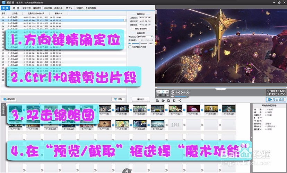Click the 100% volume value field

(151, 44)
